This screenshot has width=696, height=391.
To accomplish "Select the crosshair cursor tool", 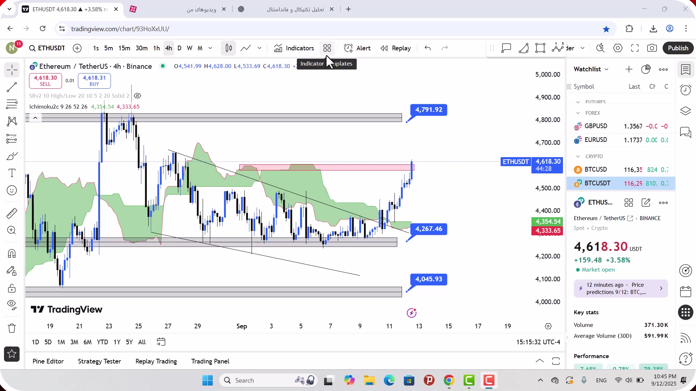I will (x=12, y=70).
